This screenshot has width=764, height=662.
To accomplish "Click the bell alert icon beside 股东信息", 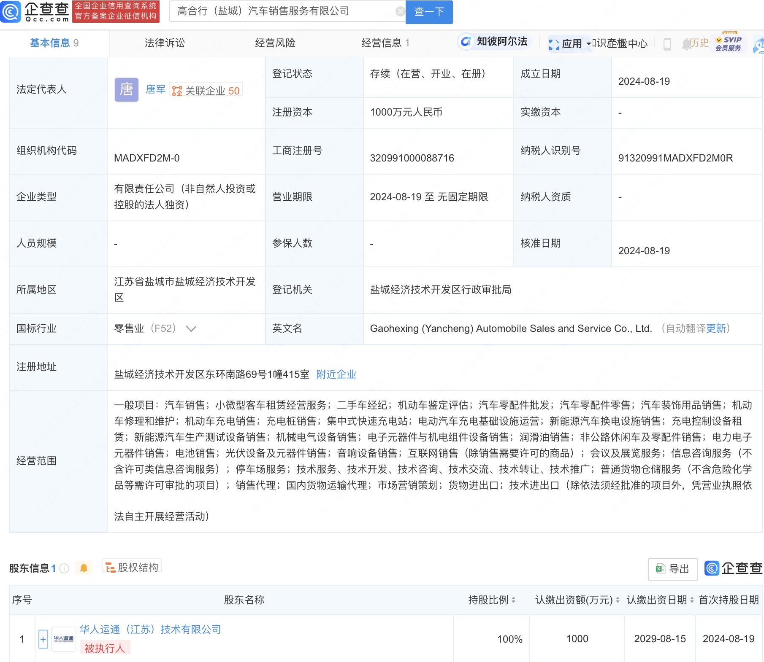I will tap(84, 568).
